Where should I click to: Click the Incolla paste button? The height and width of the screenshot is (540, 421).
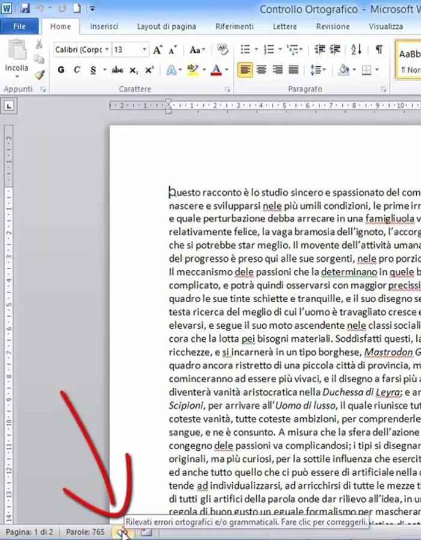16,58
